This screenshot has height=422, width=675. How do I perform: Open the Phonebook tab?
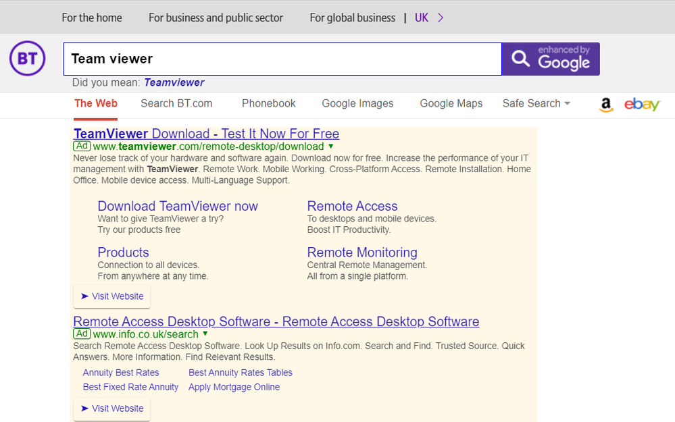coord(268,103)
